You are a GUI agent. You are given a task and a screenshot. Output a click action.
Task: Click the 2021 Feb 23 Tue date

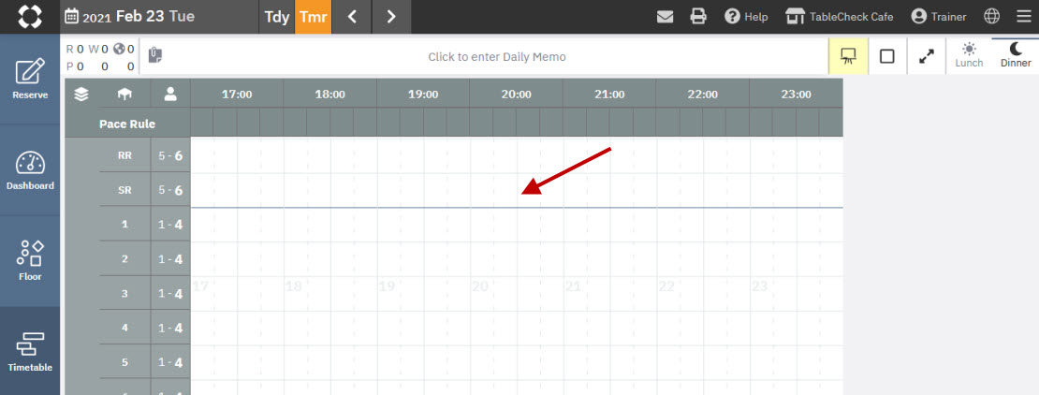138,17
